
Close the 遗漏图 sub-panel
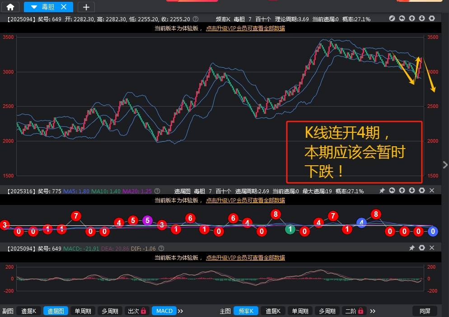[x=431, y=191]
